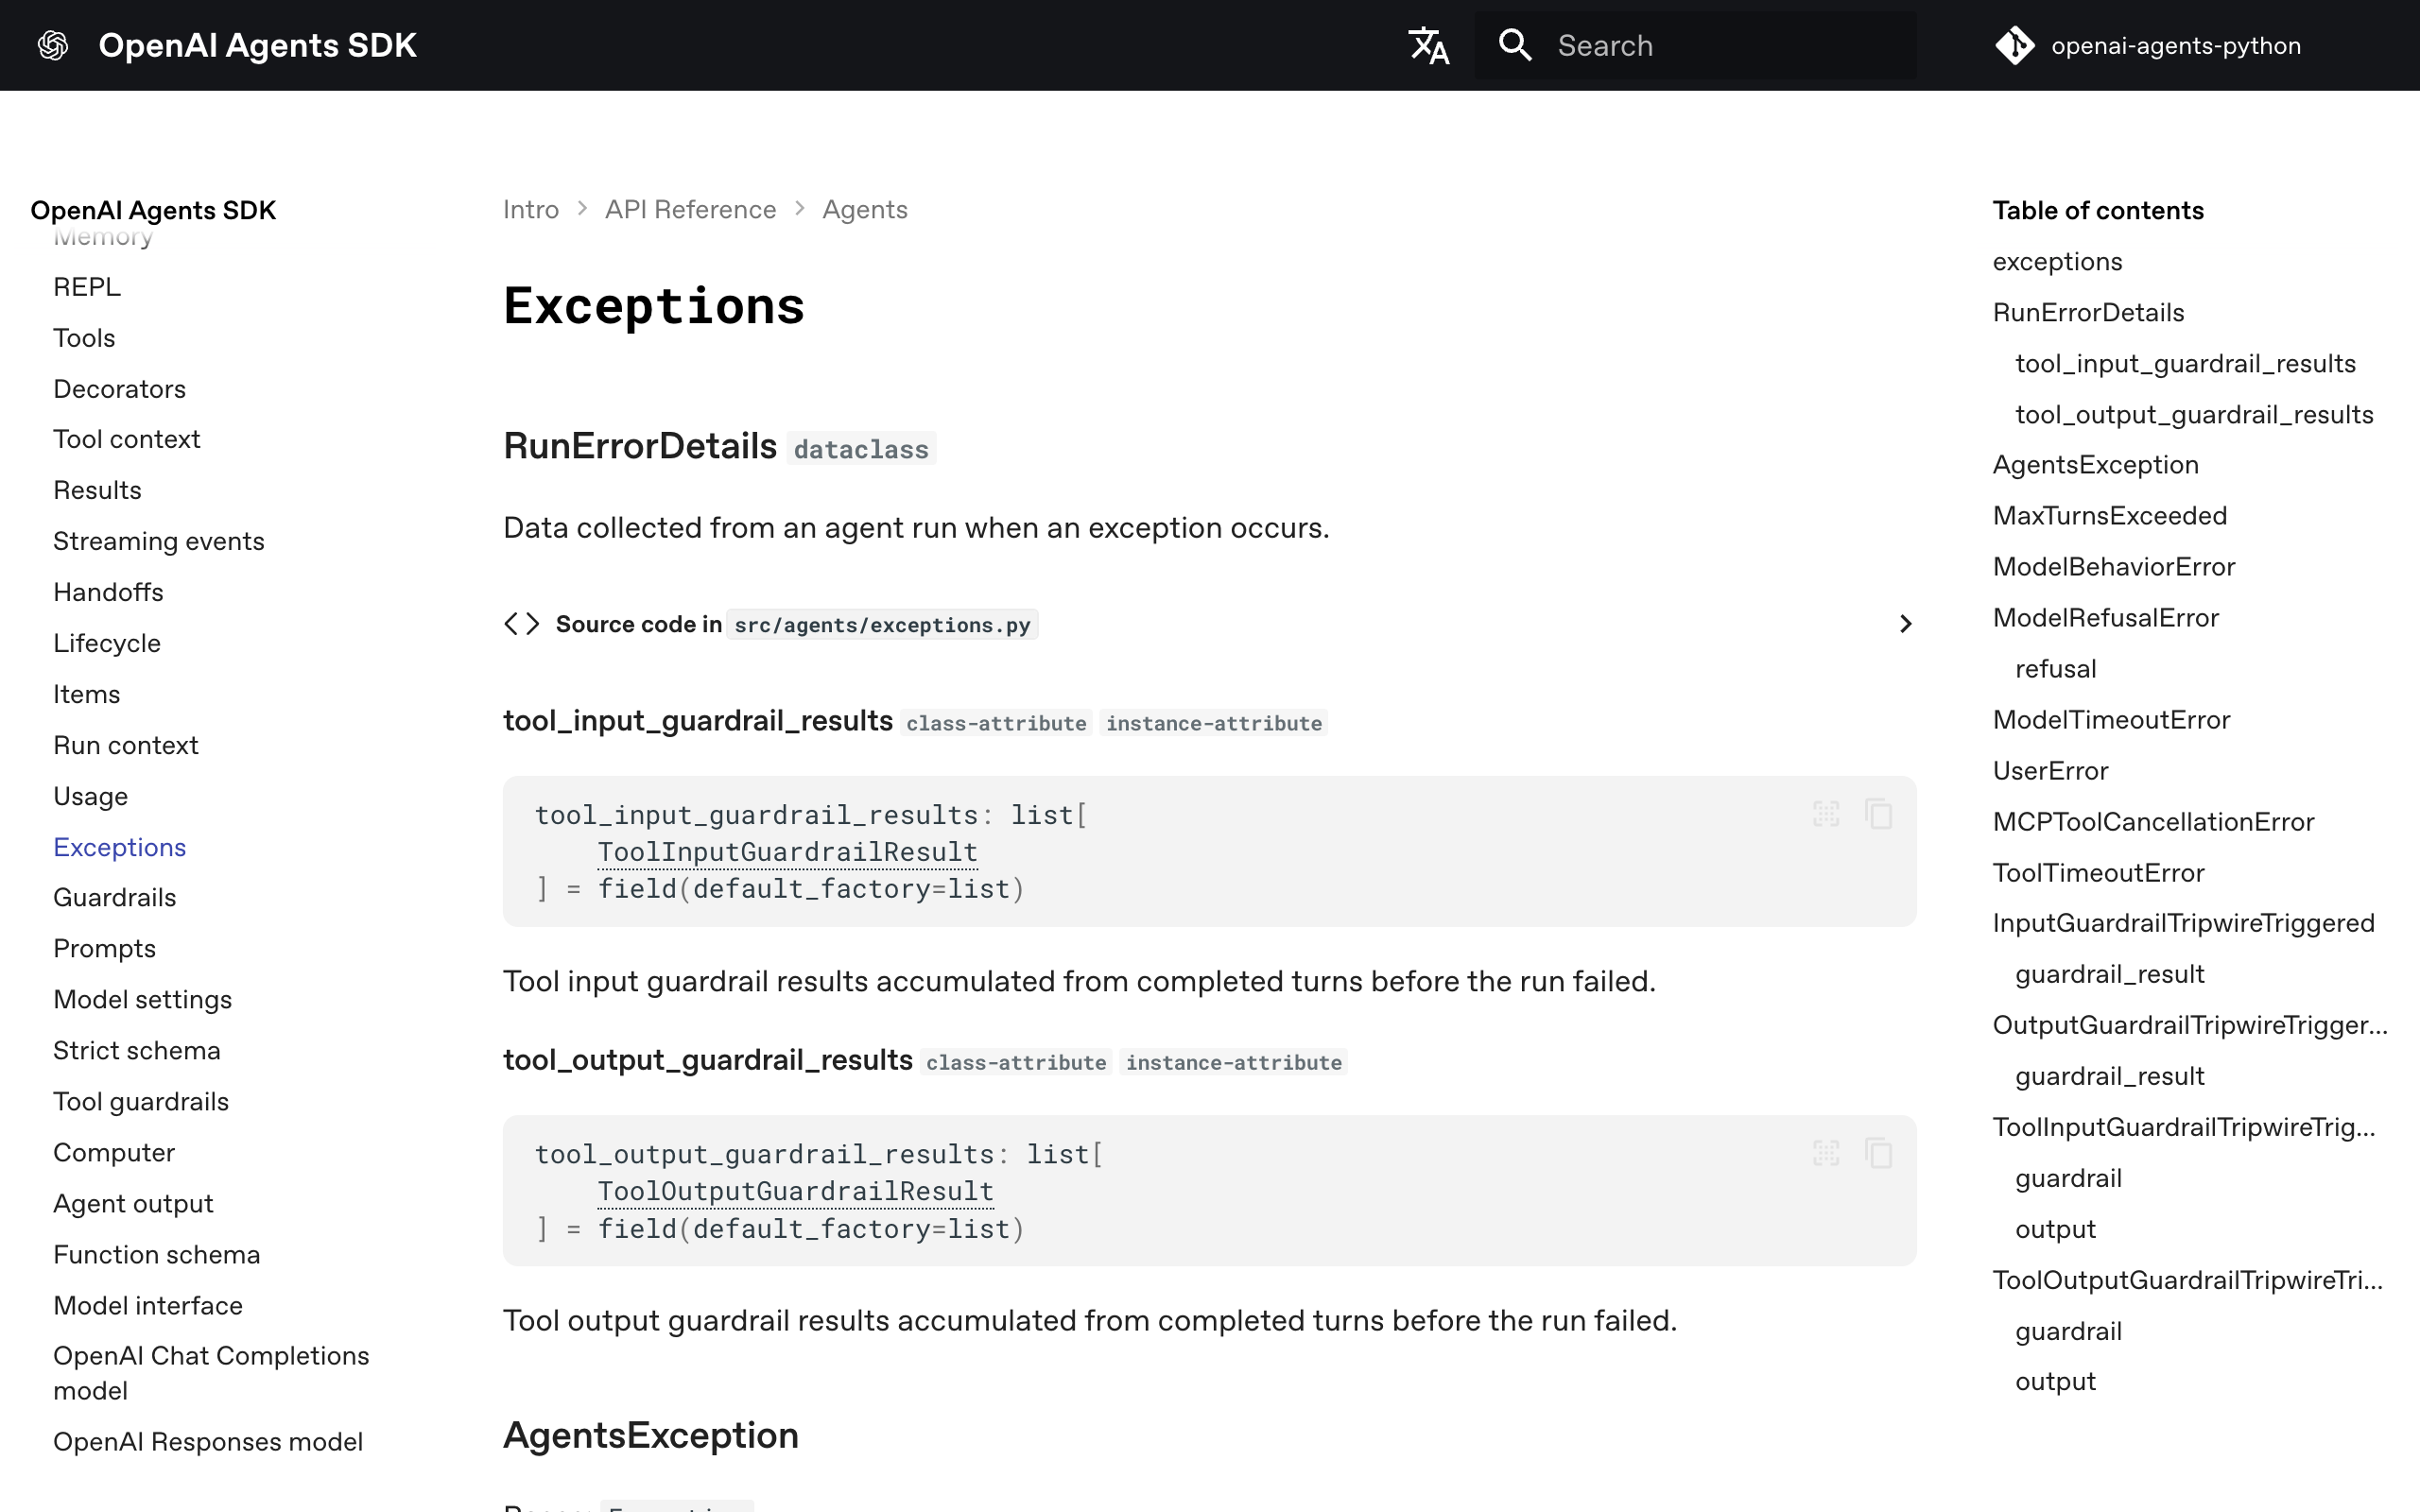The height and width of the screenshot is (1512, 2420).
Task: Jump to UserError in table of contents
Action: (x=2050, y=770)
